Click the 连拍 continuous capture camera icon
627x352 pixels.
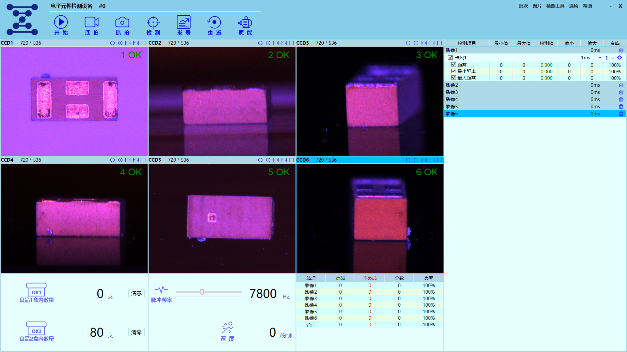[x=91, y=22]
